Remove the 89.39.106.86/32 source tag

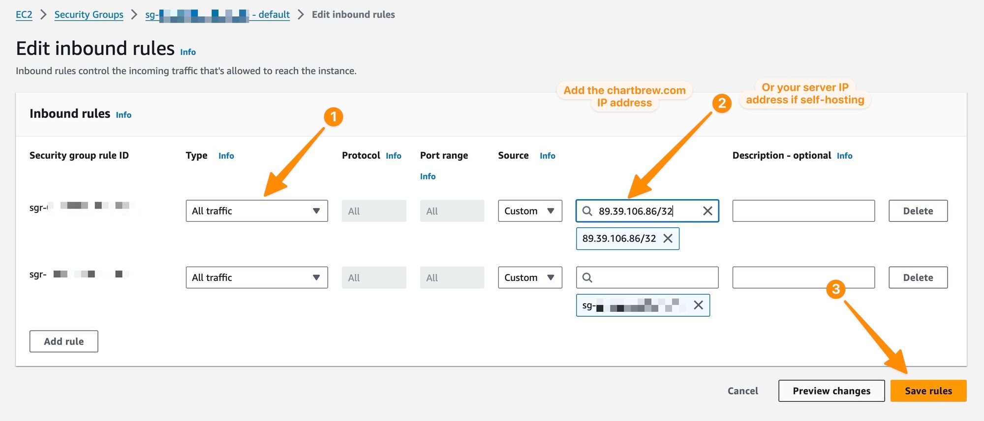coord(668,239)
